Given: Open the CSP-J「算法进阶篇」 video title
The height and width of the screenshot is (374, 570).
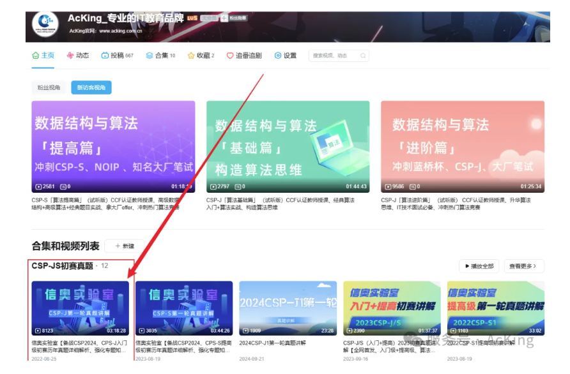Looking at the screenshot, I should pyautogui.click(x=456, y=204).
